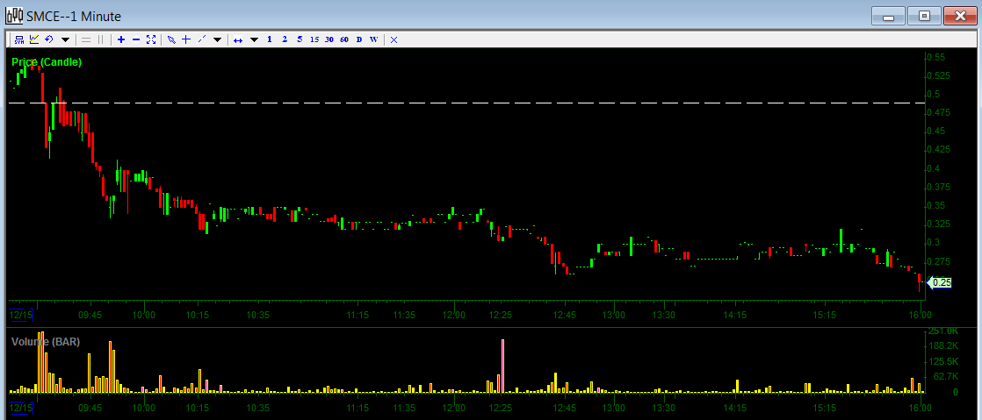Open the drawing tools dropdown arrow
This screenshot has height=420, width=982.
click(217, 39)
